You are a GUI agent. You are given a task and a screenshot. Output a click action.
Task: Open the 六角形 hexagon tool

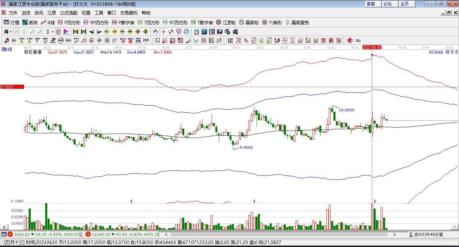coord(272,23)
